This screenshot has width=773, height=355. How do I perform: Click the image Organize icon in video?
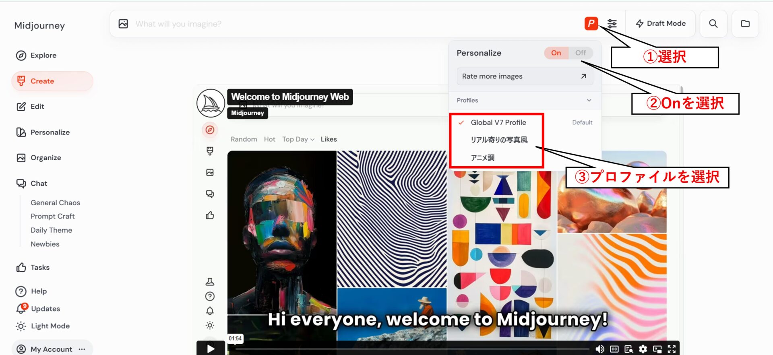click(x=210, y=172)
